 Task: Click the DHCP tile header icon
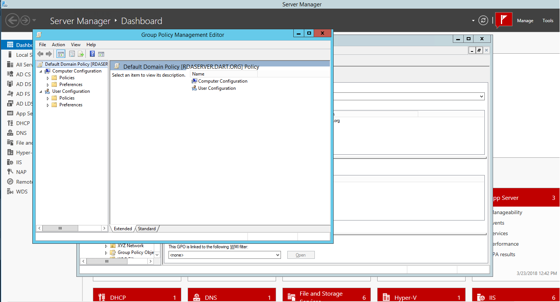tap(101, 297)
